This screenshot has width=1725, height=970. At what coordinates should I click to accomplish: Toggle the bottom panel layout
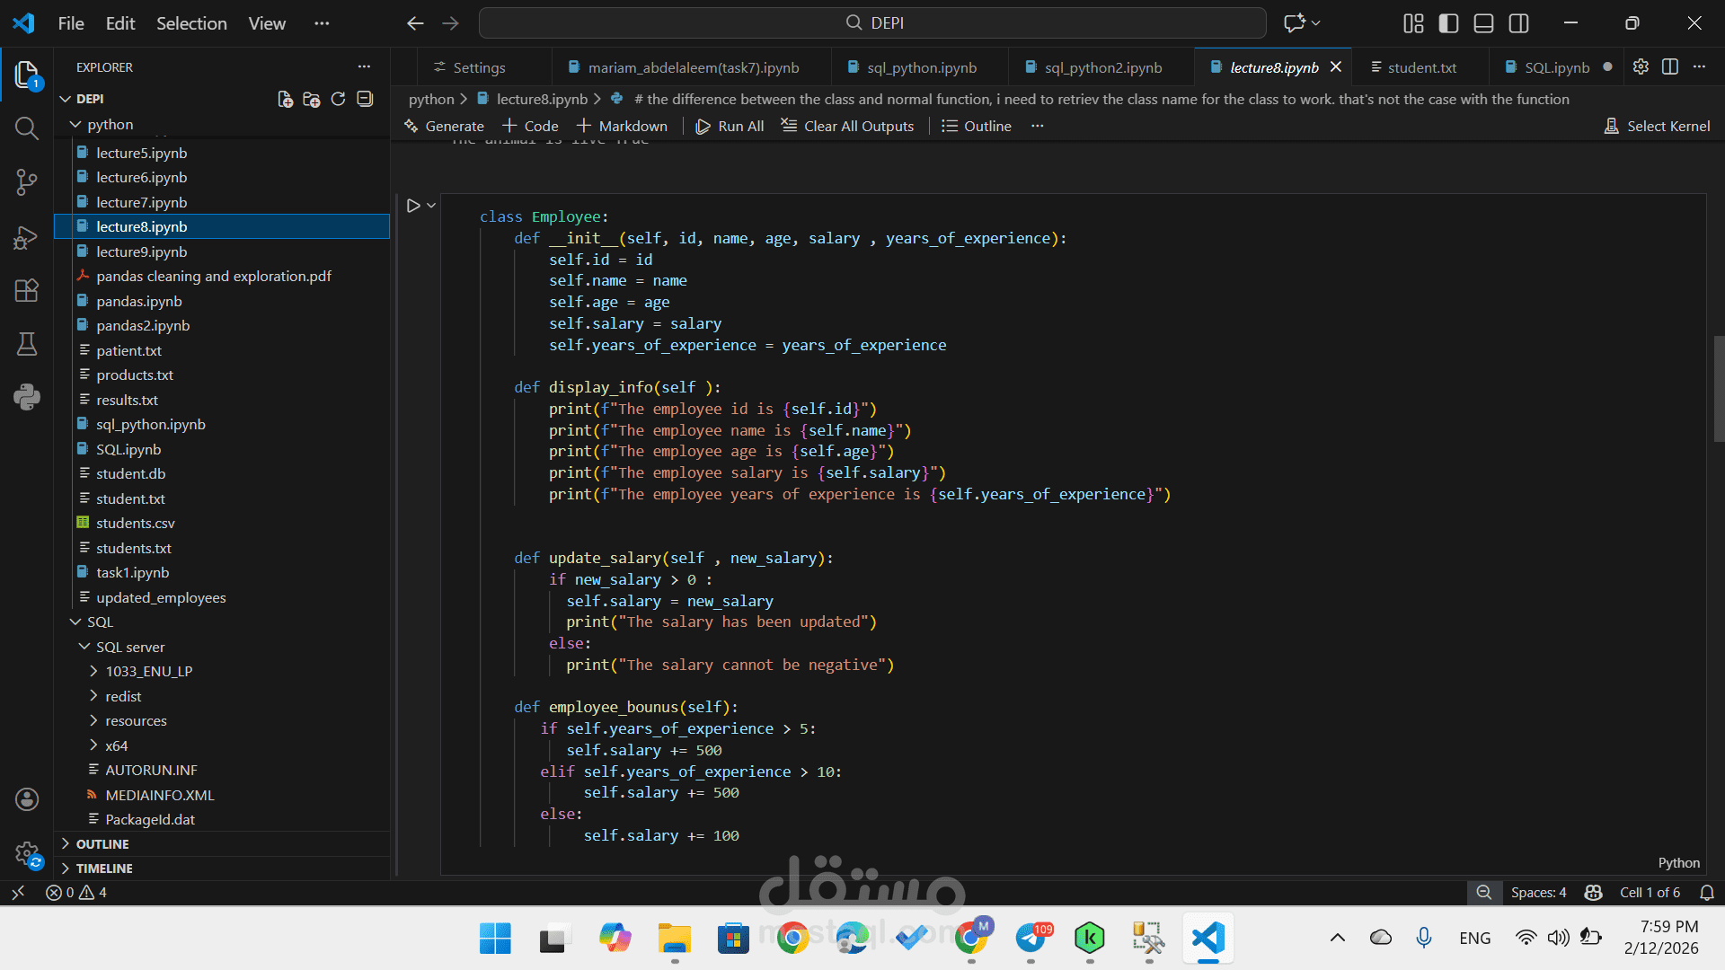1483,23
